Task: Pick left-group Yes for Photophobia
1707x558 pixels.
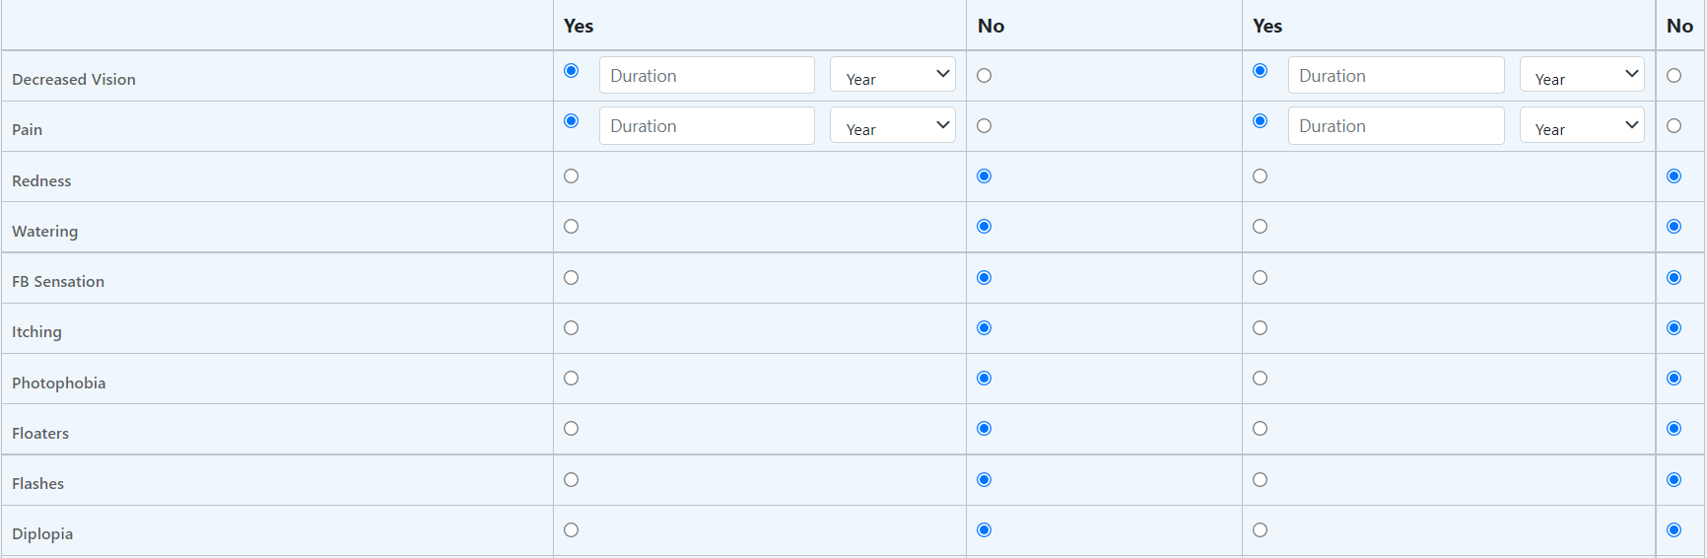Action: [571, 379]
